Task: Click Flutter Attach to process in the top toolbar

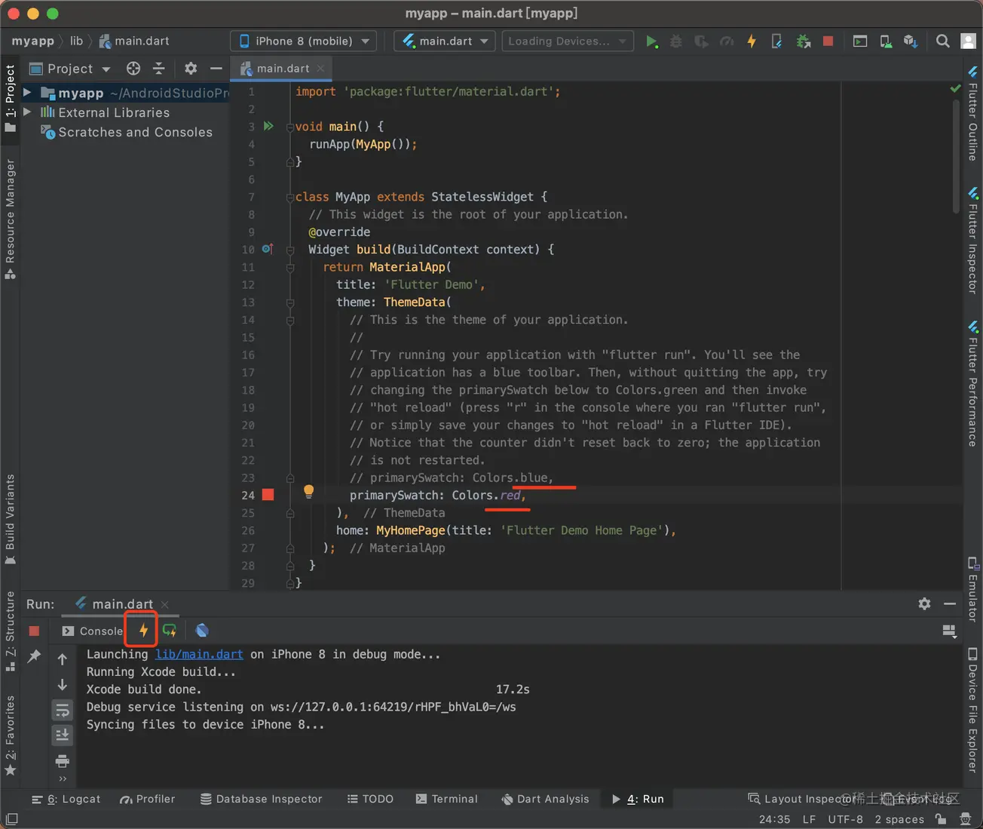Action: (x=776, y=41)
